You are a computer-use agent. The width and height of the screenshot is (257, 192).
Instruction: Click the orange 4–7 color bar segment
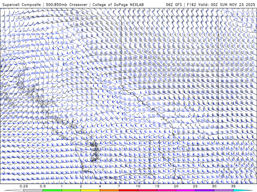click(x=110, y=190)
